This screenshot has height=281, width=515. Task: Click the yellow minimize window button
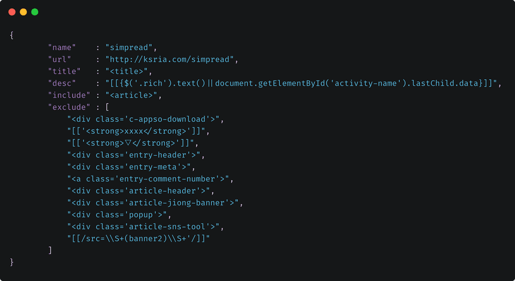(23, 12)
